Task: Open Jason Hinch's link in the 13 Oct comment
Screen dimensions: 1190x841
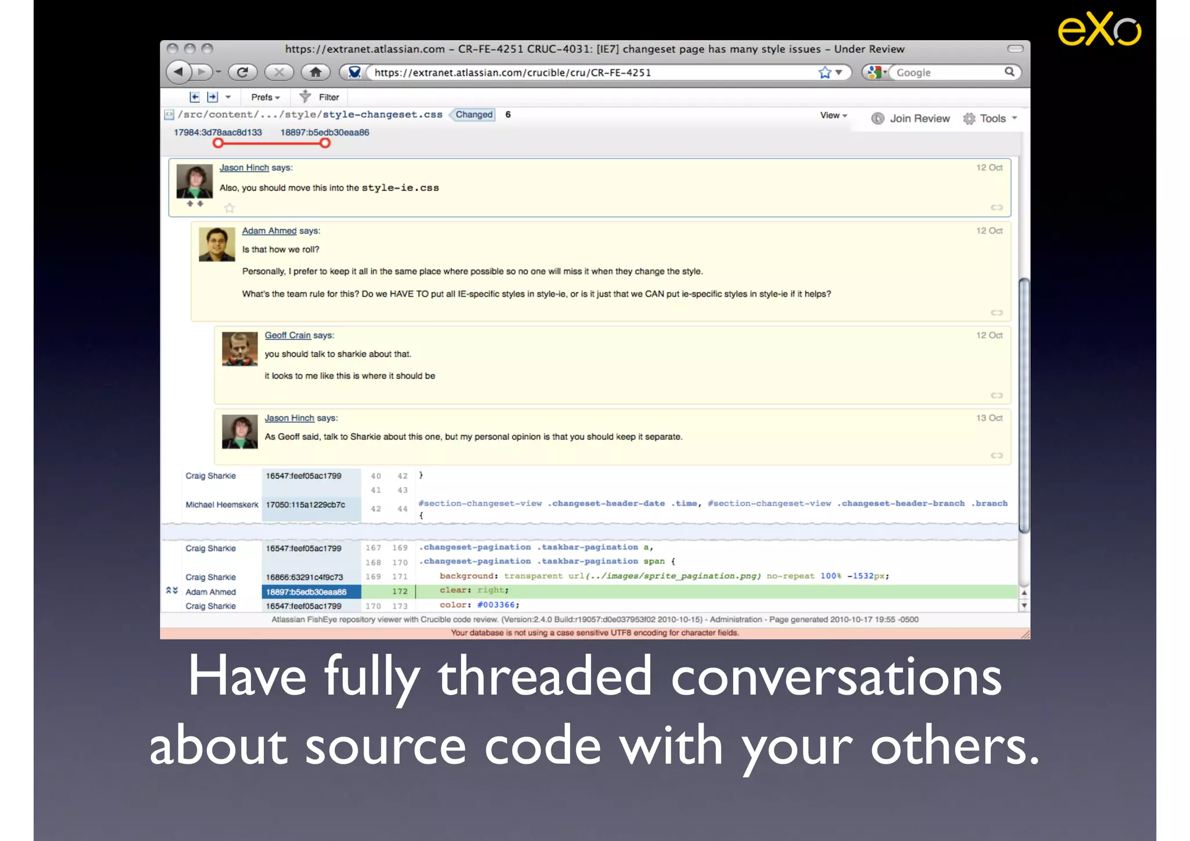Action: coord(289,418)
